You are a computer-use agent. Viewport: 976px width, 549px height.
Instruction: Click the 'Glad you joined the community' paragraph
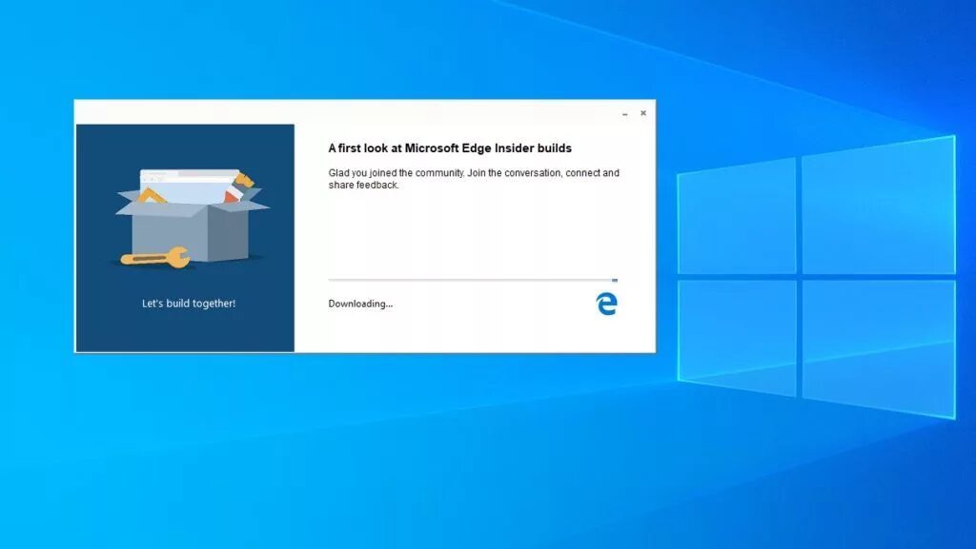coord(474,179)
